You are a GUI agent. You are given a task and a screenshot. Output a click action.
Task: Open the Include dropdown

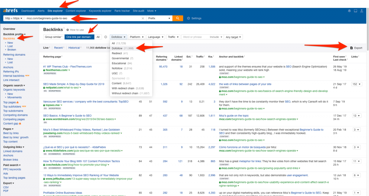(216, 37)
